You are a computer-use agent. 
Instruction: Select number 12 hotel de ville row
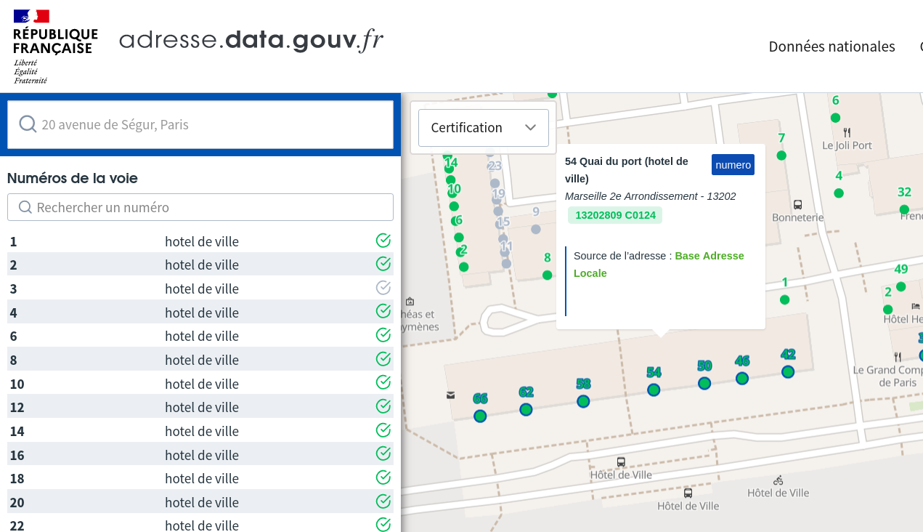[x=200, y=407]
